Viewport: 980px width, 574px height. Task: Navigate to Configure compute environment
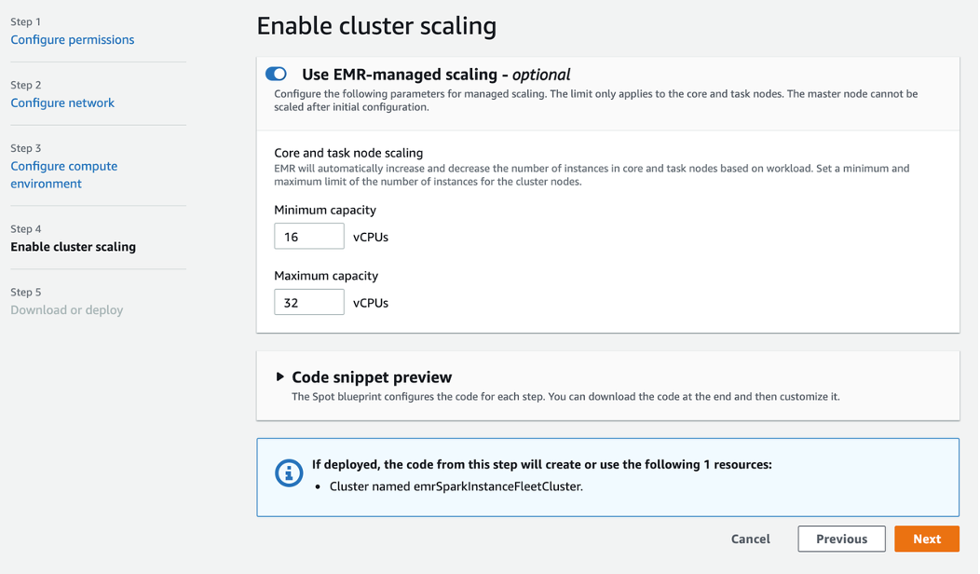coord(63,174)
